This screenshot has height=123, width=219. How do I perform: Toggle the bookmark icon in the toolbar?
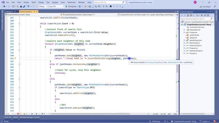pos(111,6)
